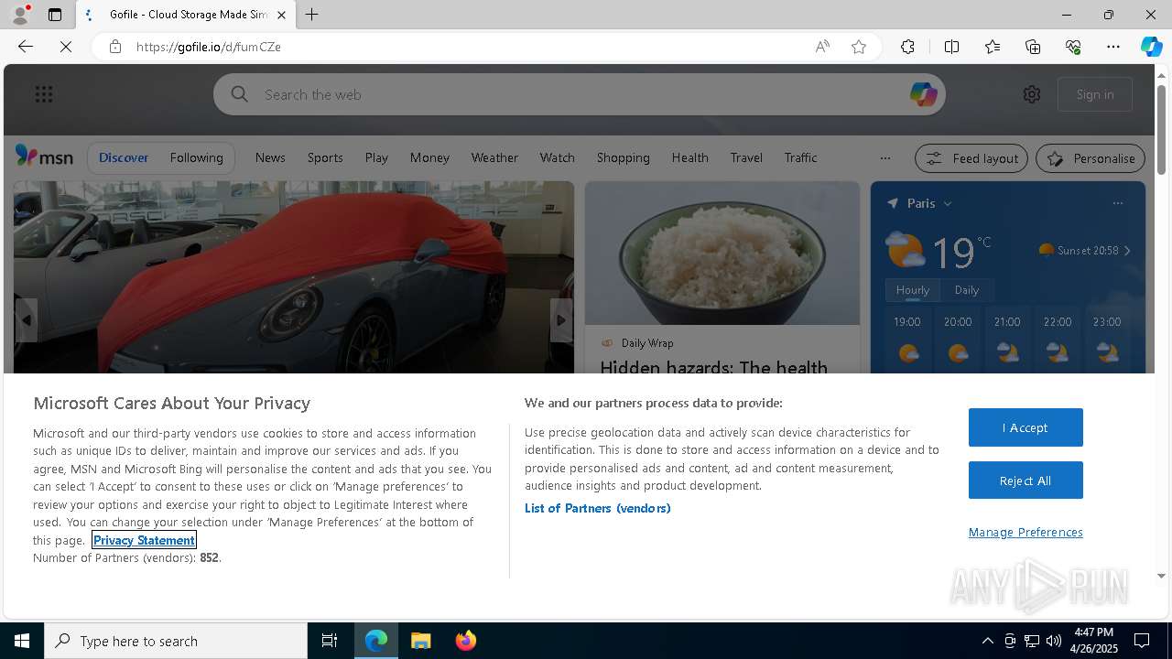Go back using the back arrow

(26, 47)
